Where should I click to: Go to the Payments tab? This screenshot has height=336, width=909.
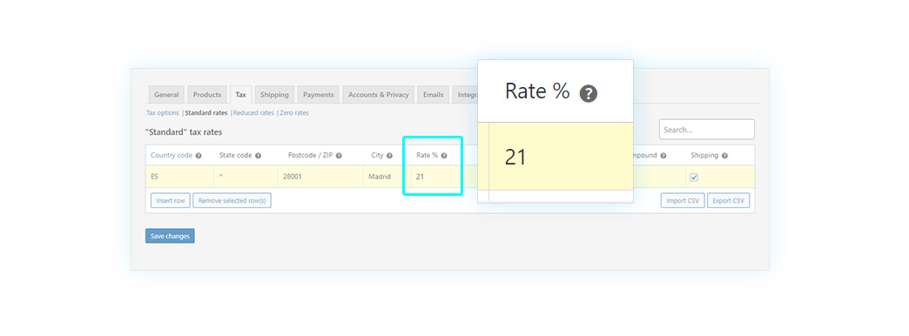coord(319,94)
